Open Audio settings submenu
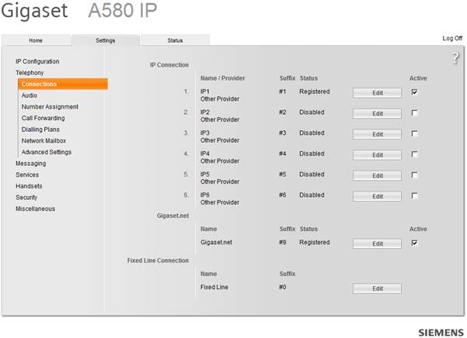Viewport: 467px width, 338px height. click(x=30, y=95)
